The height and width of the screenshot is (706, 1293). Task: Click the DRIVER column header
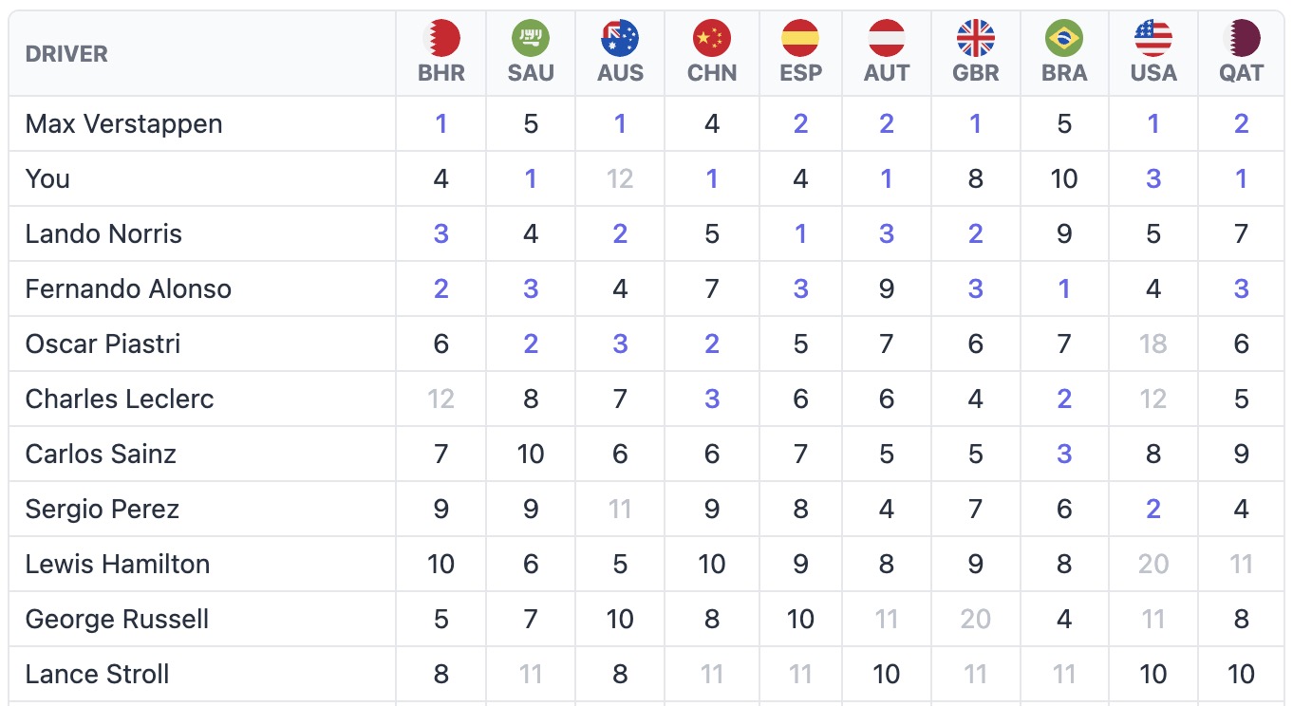click(x=66, y=54)
